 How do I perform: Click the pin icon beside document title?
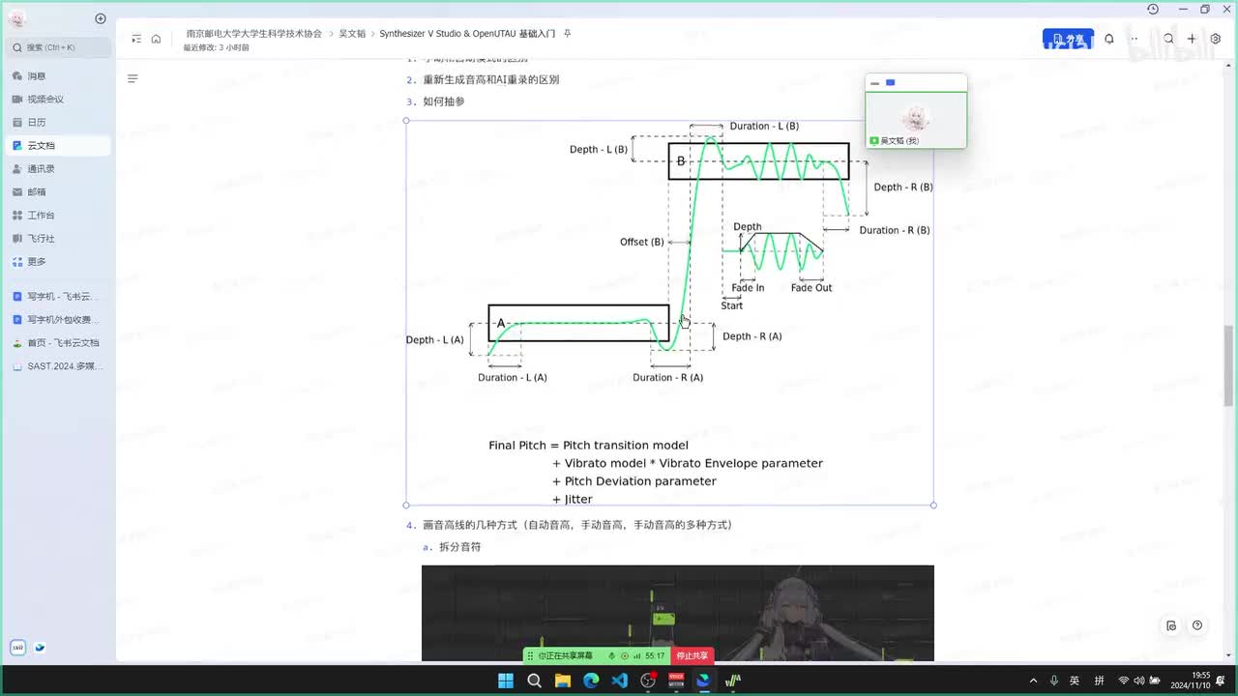click(x=568, y=33)
